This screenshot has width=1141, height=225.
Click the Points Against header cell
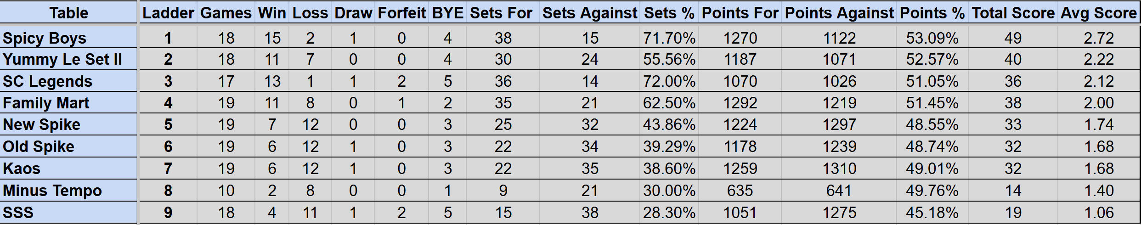[x=839, y=13]
